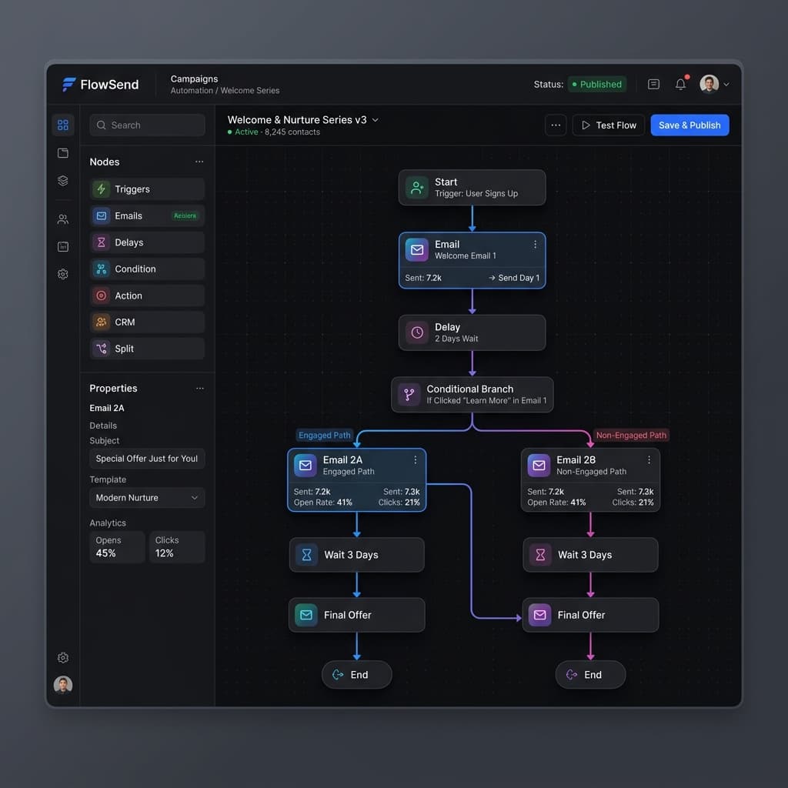Click the notifications bell icon

pos(680,84)
